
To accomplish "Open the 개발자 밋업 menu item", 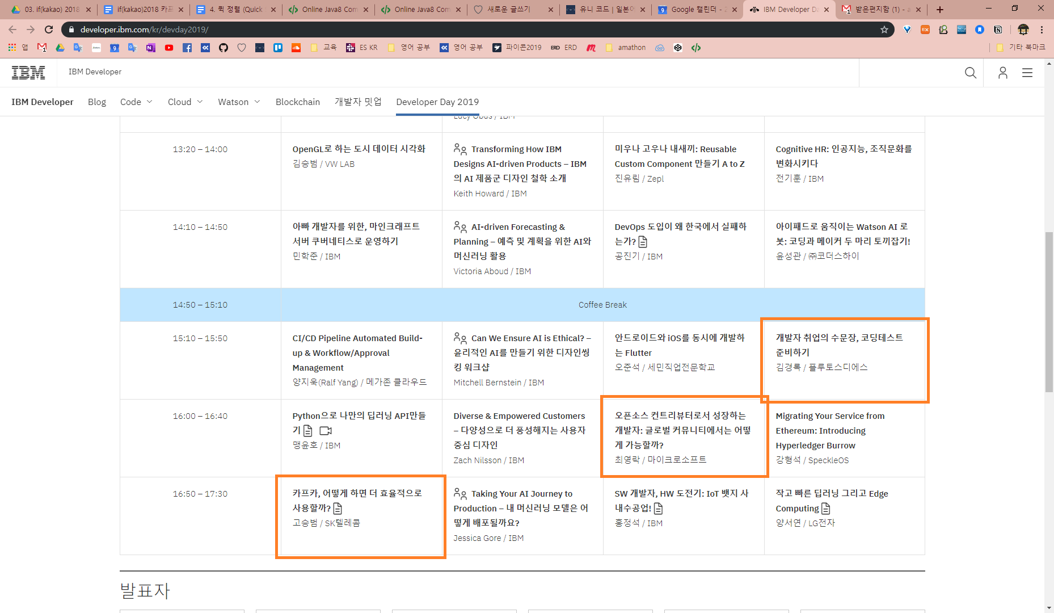I will tap(358, 102).
